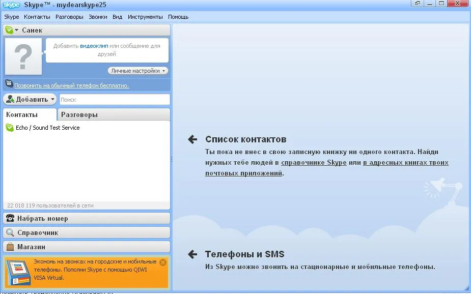Click the QIWI terminal promo image
471x294 pixels.
tap(18, 273)
